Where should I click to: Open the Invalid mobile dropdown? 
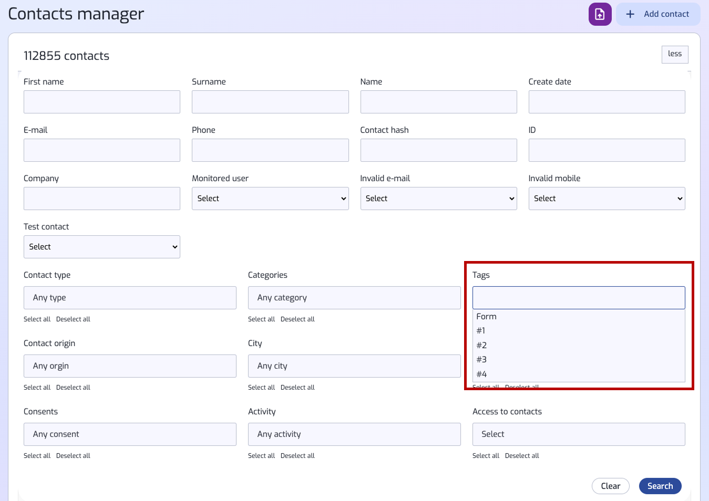[x=607, y=199]
